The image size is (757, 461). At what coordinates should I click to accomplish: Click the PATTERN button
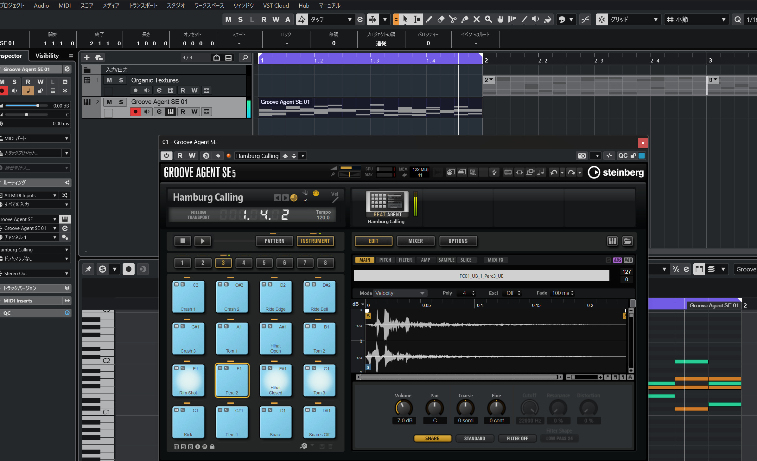(x=274, y=241)
